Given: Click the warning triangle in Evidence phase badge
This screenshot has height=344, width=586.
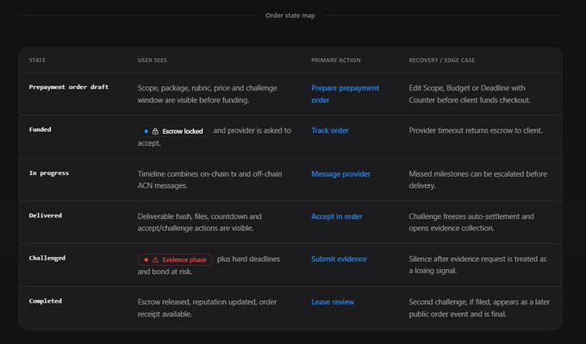Looking at the screenshot, I should (155, 260).
